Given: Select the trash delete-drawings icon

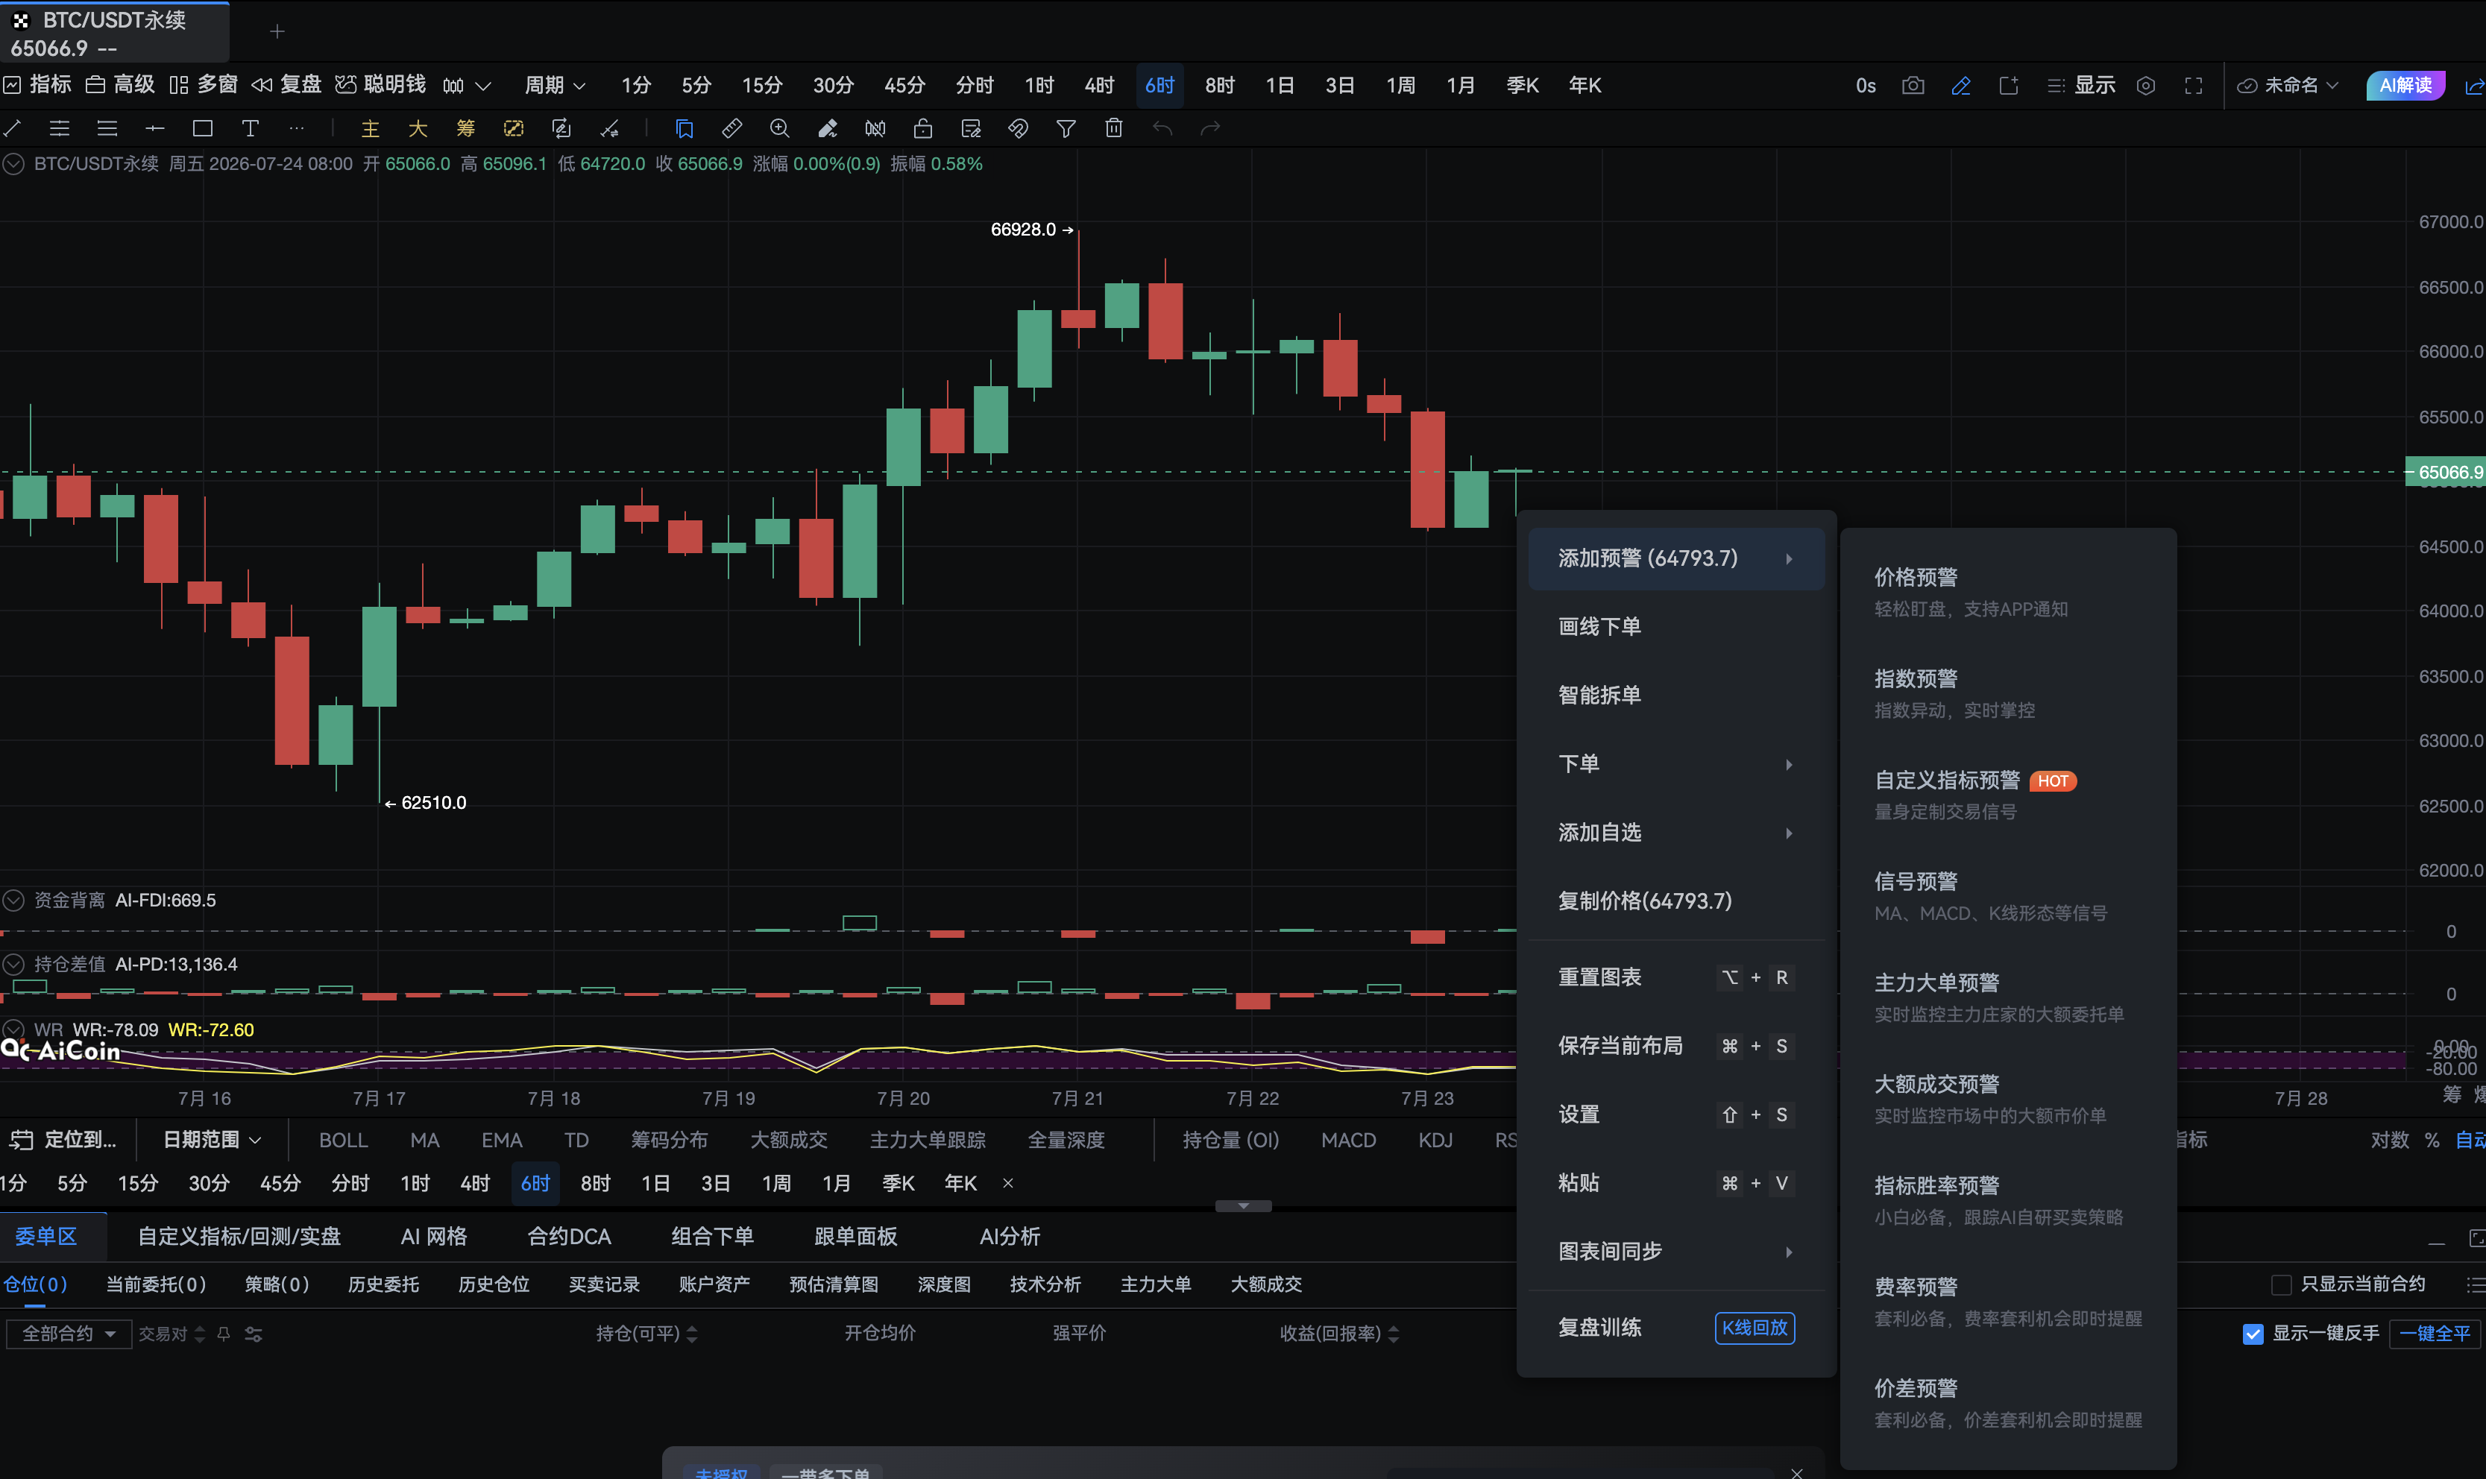Looking at the screenshot, I should pos(1113,128).
